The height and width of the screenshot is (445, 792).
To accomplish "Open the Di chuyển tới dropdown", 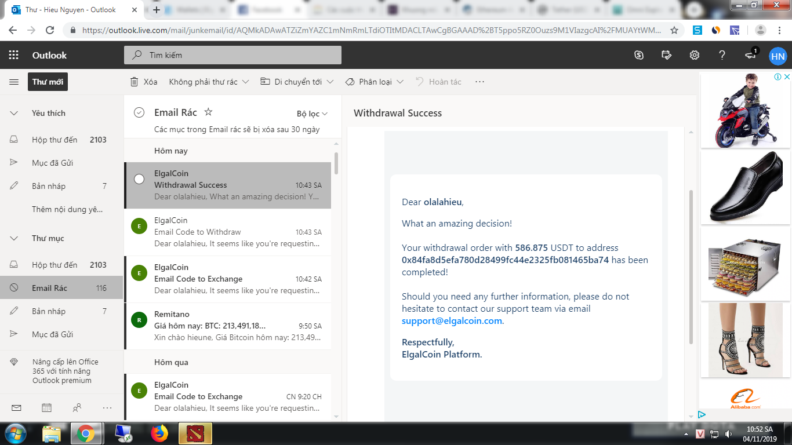I will click(297, 82).
